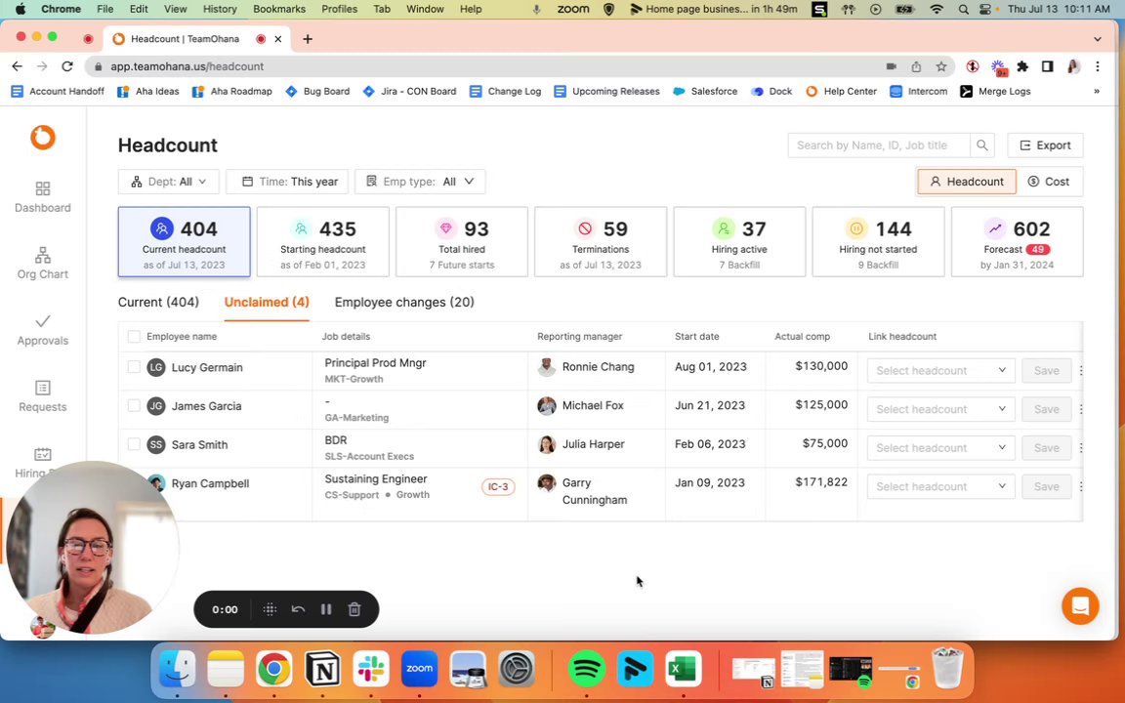Open Select headcount for Ryan Campbell
Viewport: 1125px width, 703px height.
pyautogui.click(x=940, y=486)
